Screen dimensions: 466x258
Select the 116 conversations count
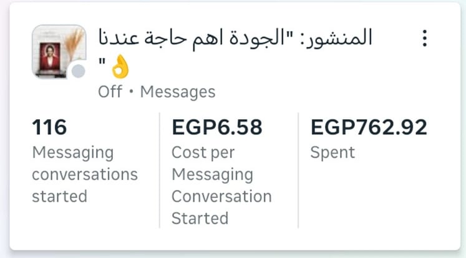coord(49,127)
